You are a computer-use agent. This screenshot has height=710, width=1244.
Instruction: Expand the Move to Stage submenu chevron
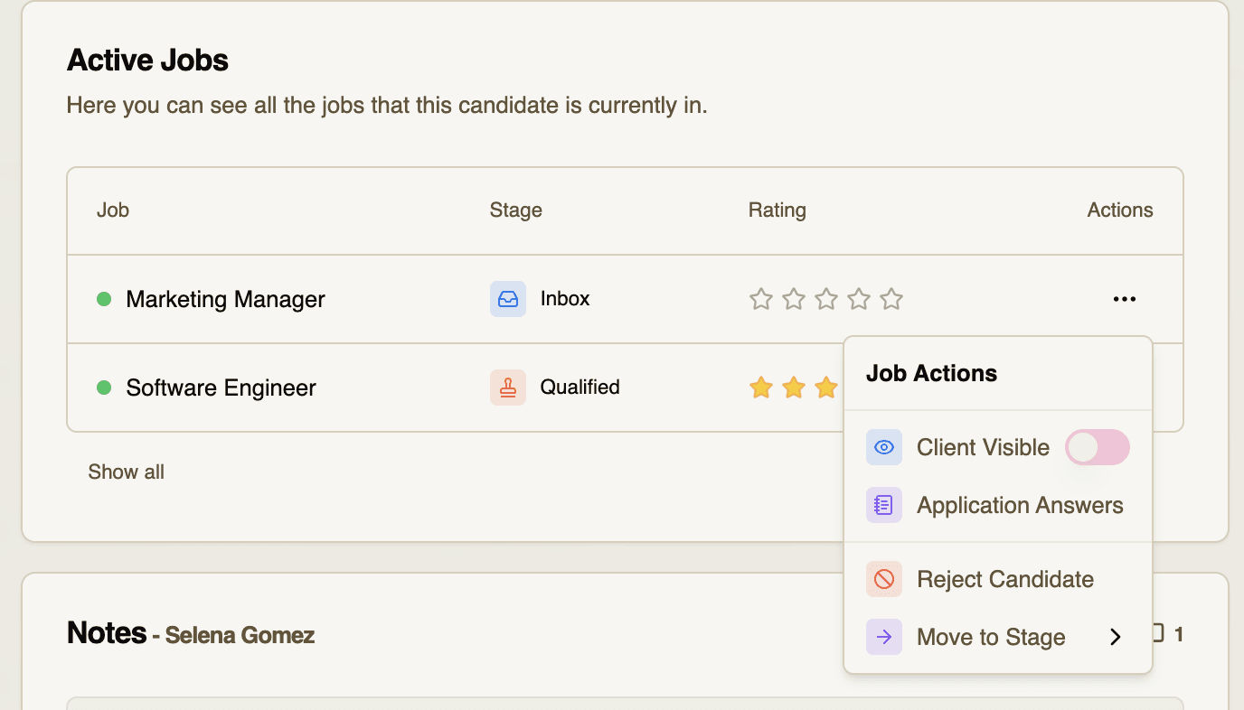pos(1116,637)
